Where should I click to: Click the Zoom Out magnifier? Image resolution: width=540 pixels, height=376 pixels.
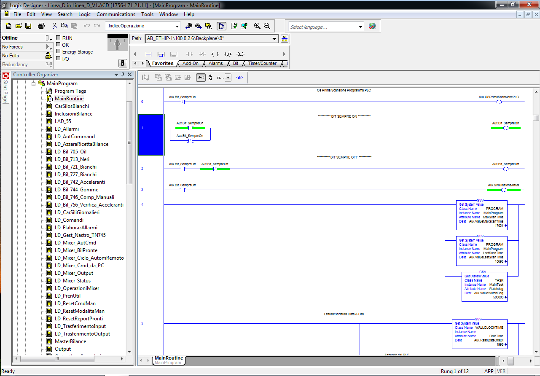(267, 26)
